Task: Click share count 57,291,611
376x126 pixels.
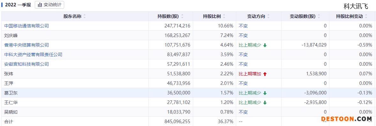Action: [179, 64]
